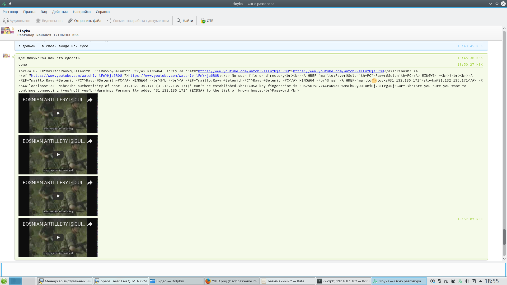Click the chat vertical scrollbar handle
Viewport: 507px width, 285px height.
504,237
